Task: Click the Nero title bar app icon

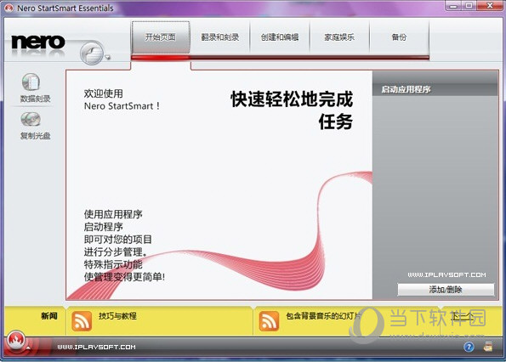Action: (9, 8)
